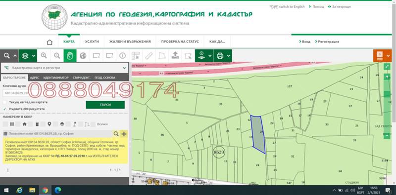Select the zoom in magnifier tool
The image size is (396, 195).
(x=44, y=56)
